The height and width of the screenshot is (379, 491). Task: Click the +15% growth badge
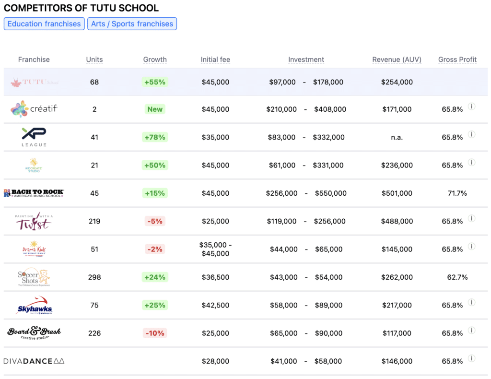coord(155,193)
